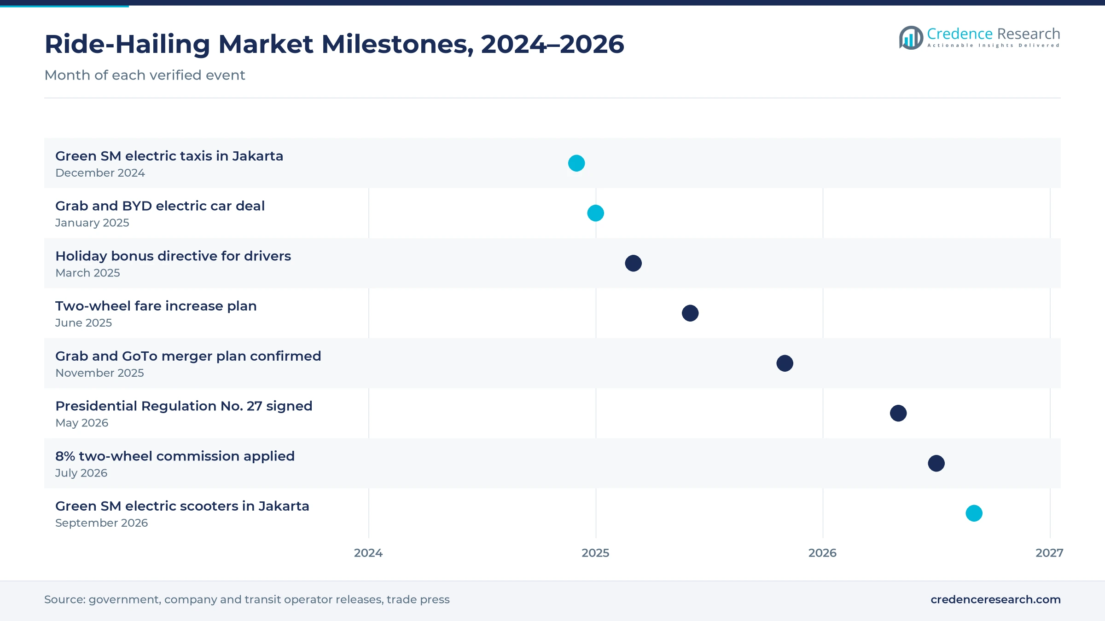Click 'Holiday bonus directive for drivers' label
This screenshot has height=621, width=1105.
tap(173, 256)
